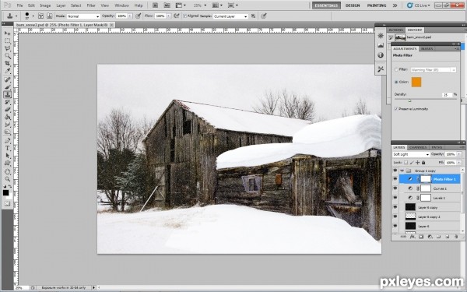Screen dimensions: 467x292
Task: Select the Eraser tool
Action: pos(7,109)
